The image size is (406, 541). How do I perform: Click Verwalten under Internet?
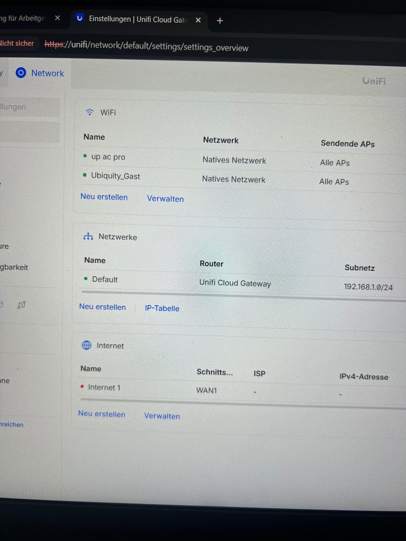point(162,416)
